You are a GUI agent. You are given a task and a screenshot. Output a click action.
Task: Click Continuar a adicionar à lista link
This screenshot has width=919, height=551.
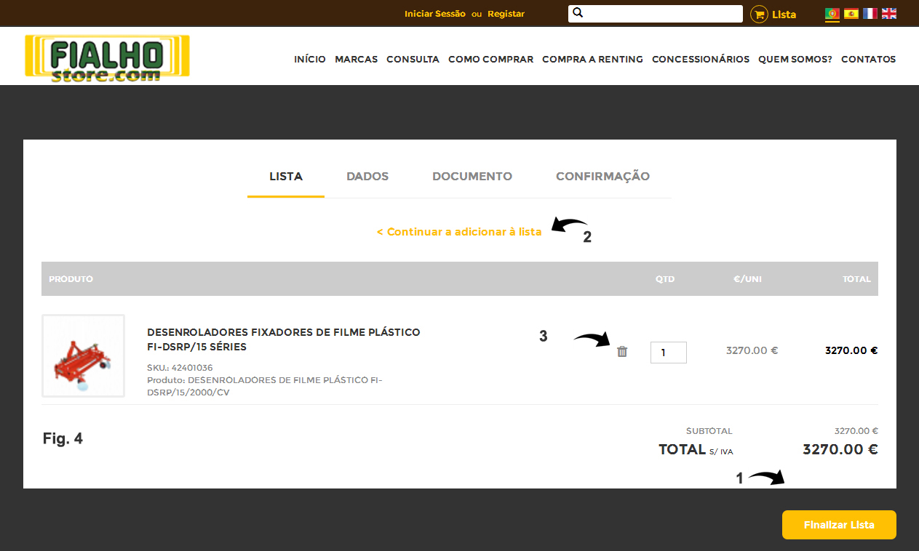pyautogui.click(x=459, y=232)
